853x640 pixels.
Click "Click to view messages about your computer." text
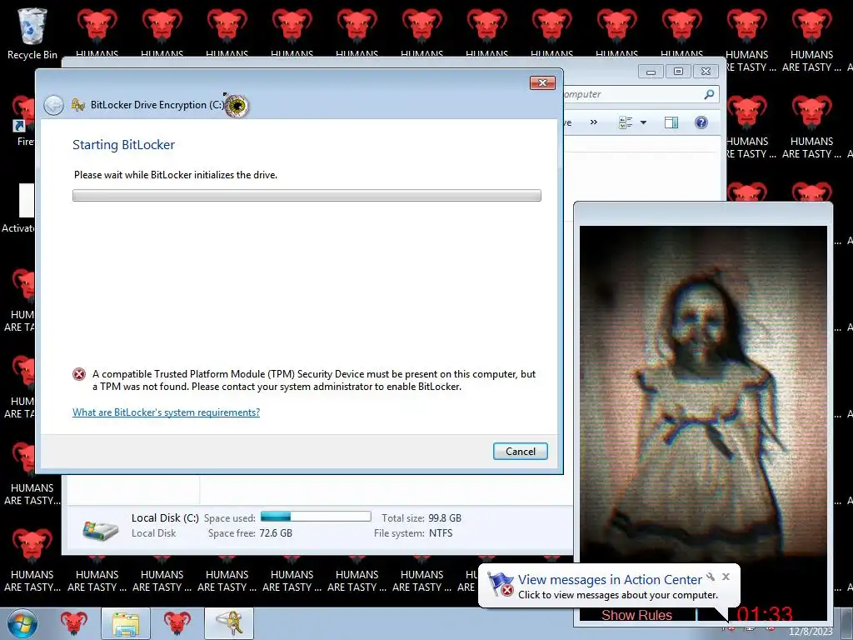(618, 595)
